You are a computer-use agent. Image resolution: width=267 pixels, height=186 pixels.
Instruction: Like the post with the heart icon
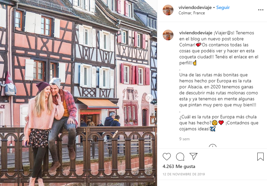tap(166, 156)
